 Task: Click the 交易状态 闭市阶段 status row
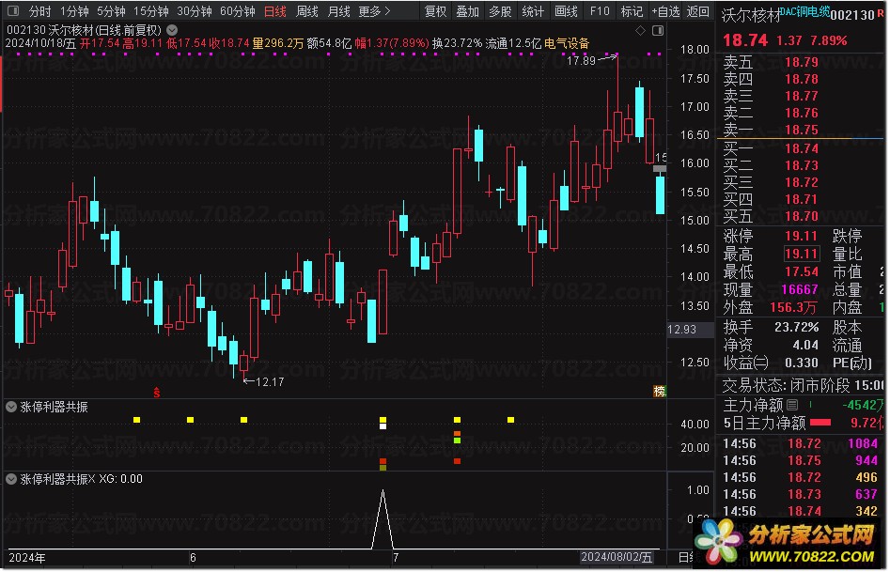coord(803,386)
